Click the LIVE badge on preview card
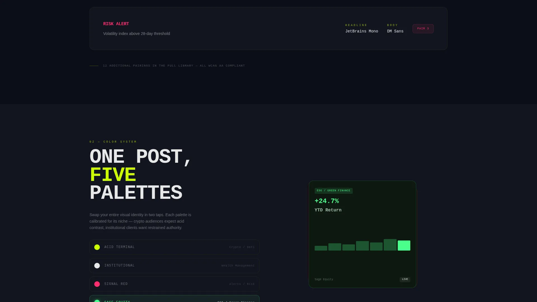 point(405,279)
